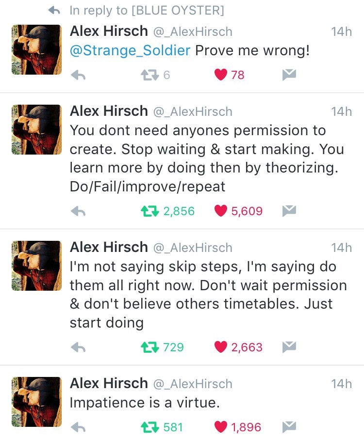Viewport: 364px width, 438px height.
Task: Open the "Impatience is a virtue." tweet text
Action: click(145, 403)
